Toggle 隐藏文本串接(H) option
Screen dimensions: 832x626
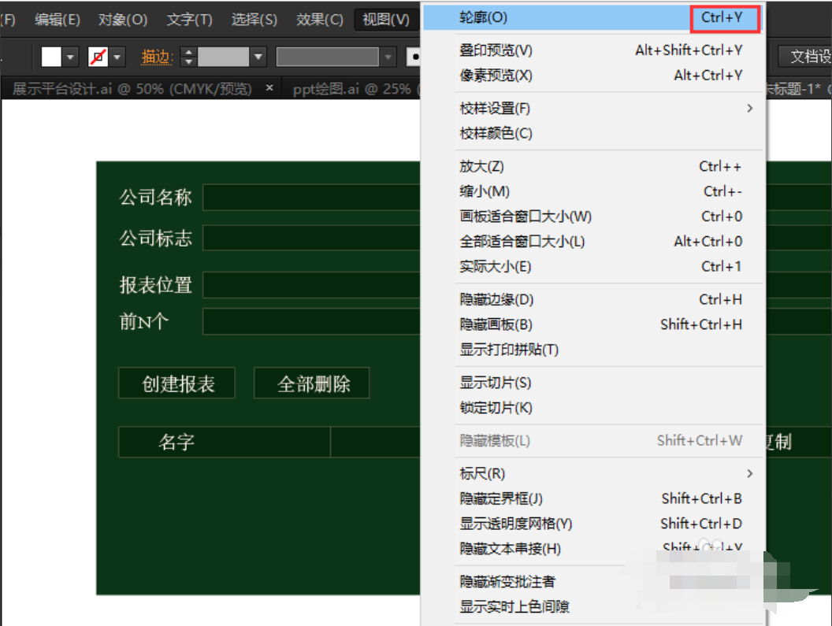(x=592, y=549)
